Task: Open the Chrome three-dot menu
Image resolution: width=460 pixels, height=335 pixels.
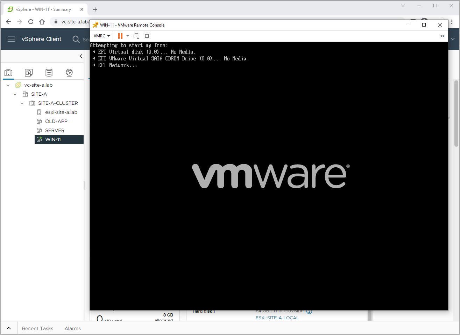Action: 452,22
